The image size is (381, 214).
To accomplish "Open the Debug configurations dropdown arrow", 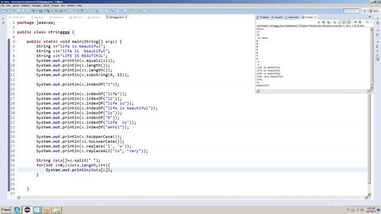I will [x=37, y=11].
